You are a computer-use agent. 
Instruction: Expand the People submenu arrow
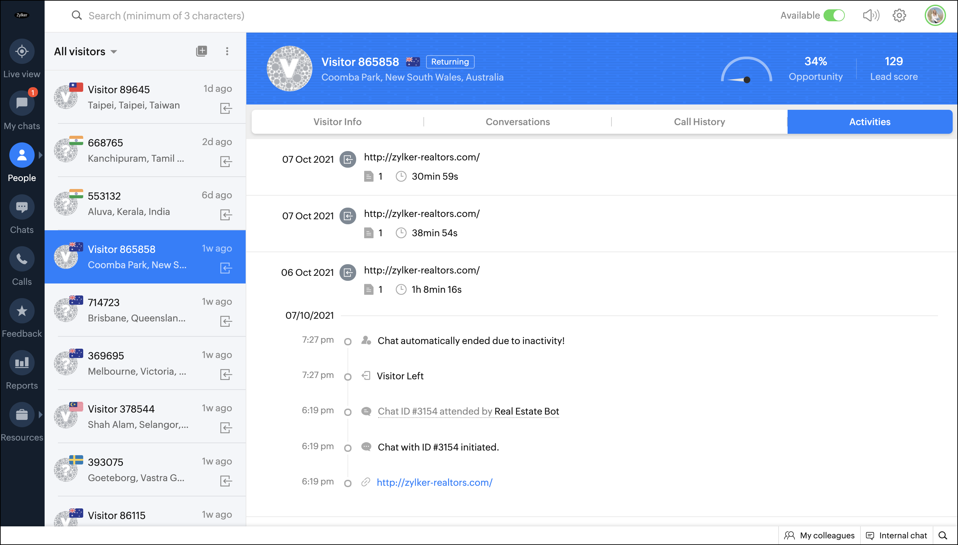40,155
